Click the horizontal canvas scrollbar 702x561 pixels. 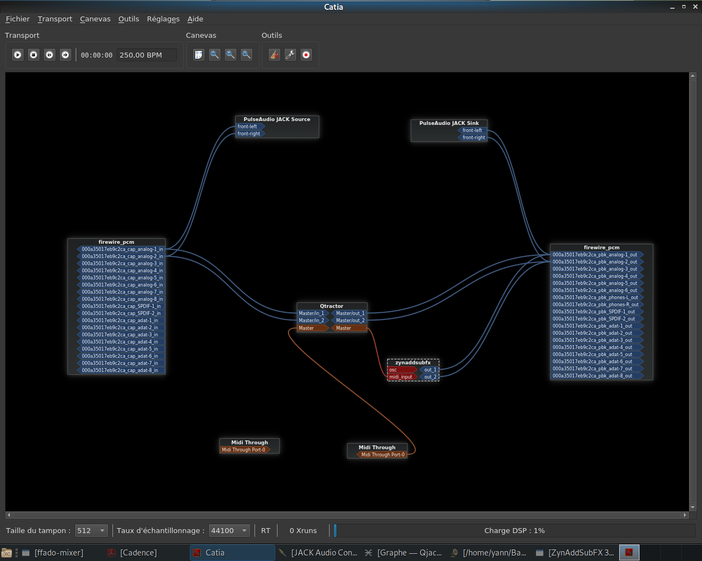[347, 515]
